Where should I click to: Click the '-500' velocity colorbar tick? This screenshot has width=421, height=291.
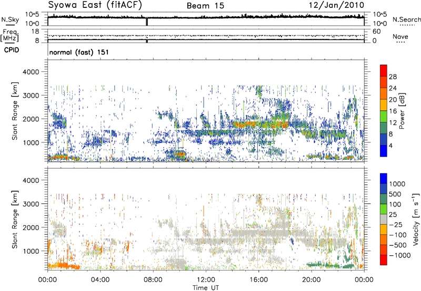tap(398, 245)
